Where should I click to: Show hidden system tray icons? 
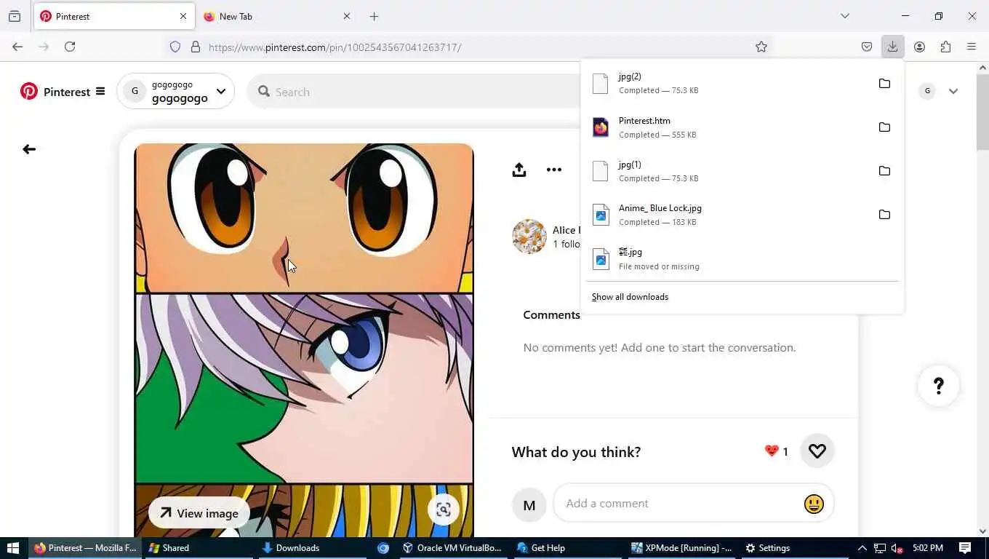[x=862, y=548]
